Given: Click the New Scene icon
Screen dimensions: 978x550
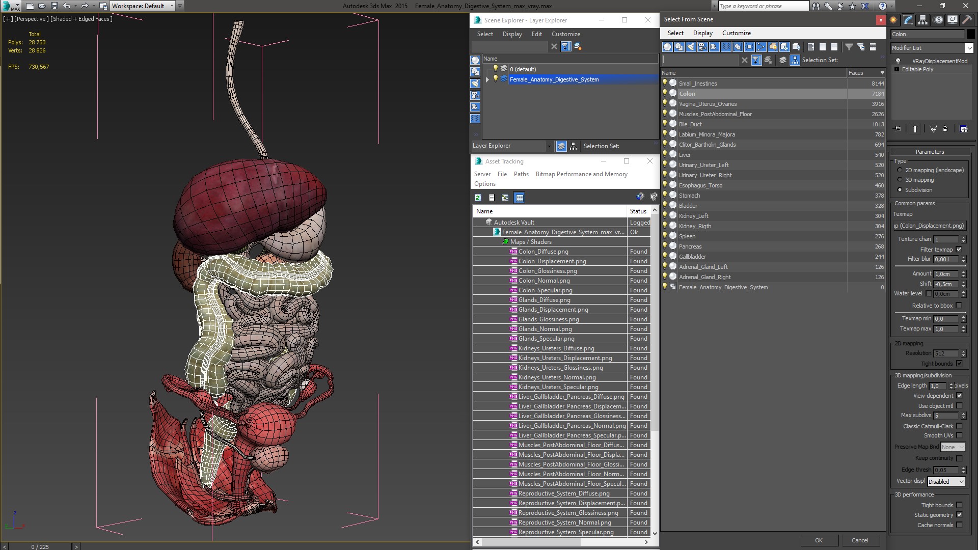Looking at the screenshot, I should [30, 6].
